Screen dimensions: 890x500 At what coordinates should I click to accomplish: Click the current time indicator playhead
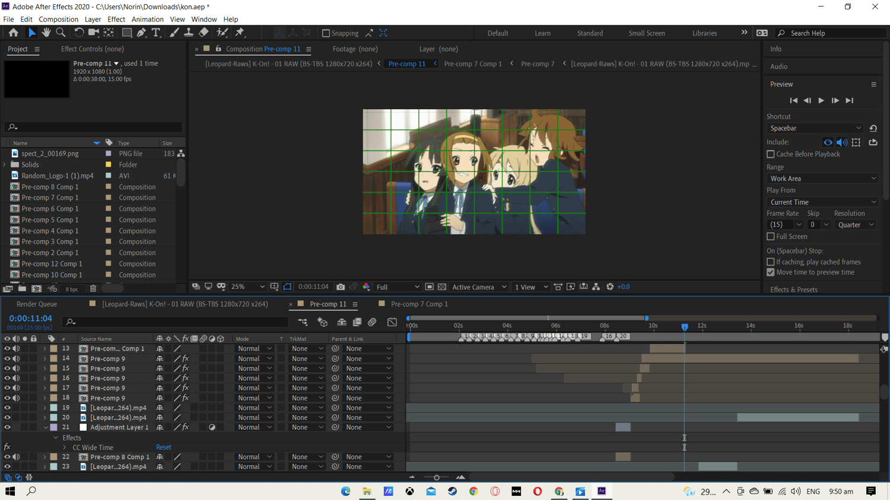[685, 327]
